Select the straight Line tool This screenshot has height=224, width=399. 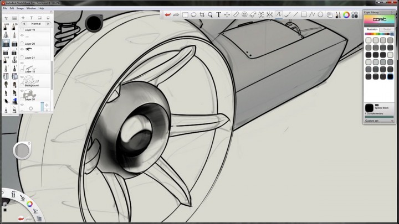tap(295, 15)
